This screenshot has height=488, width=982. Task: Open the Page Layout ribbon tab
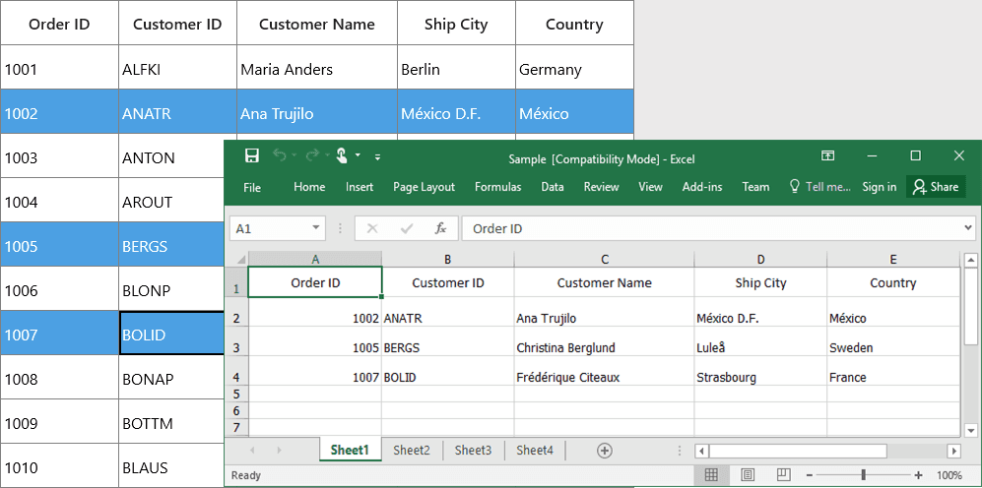pos(424,186)
